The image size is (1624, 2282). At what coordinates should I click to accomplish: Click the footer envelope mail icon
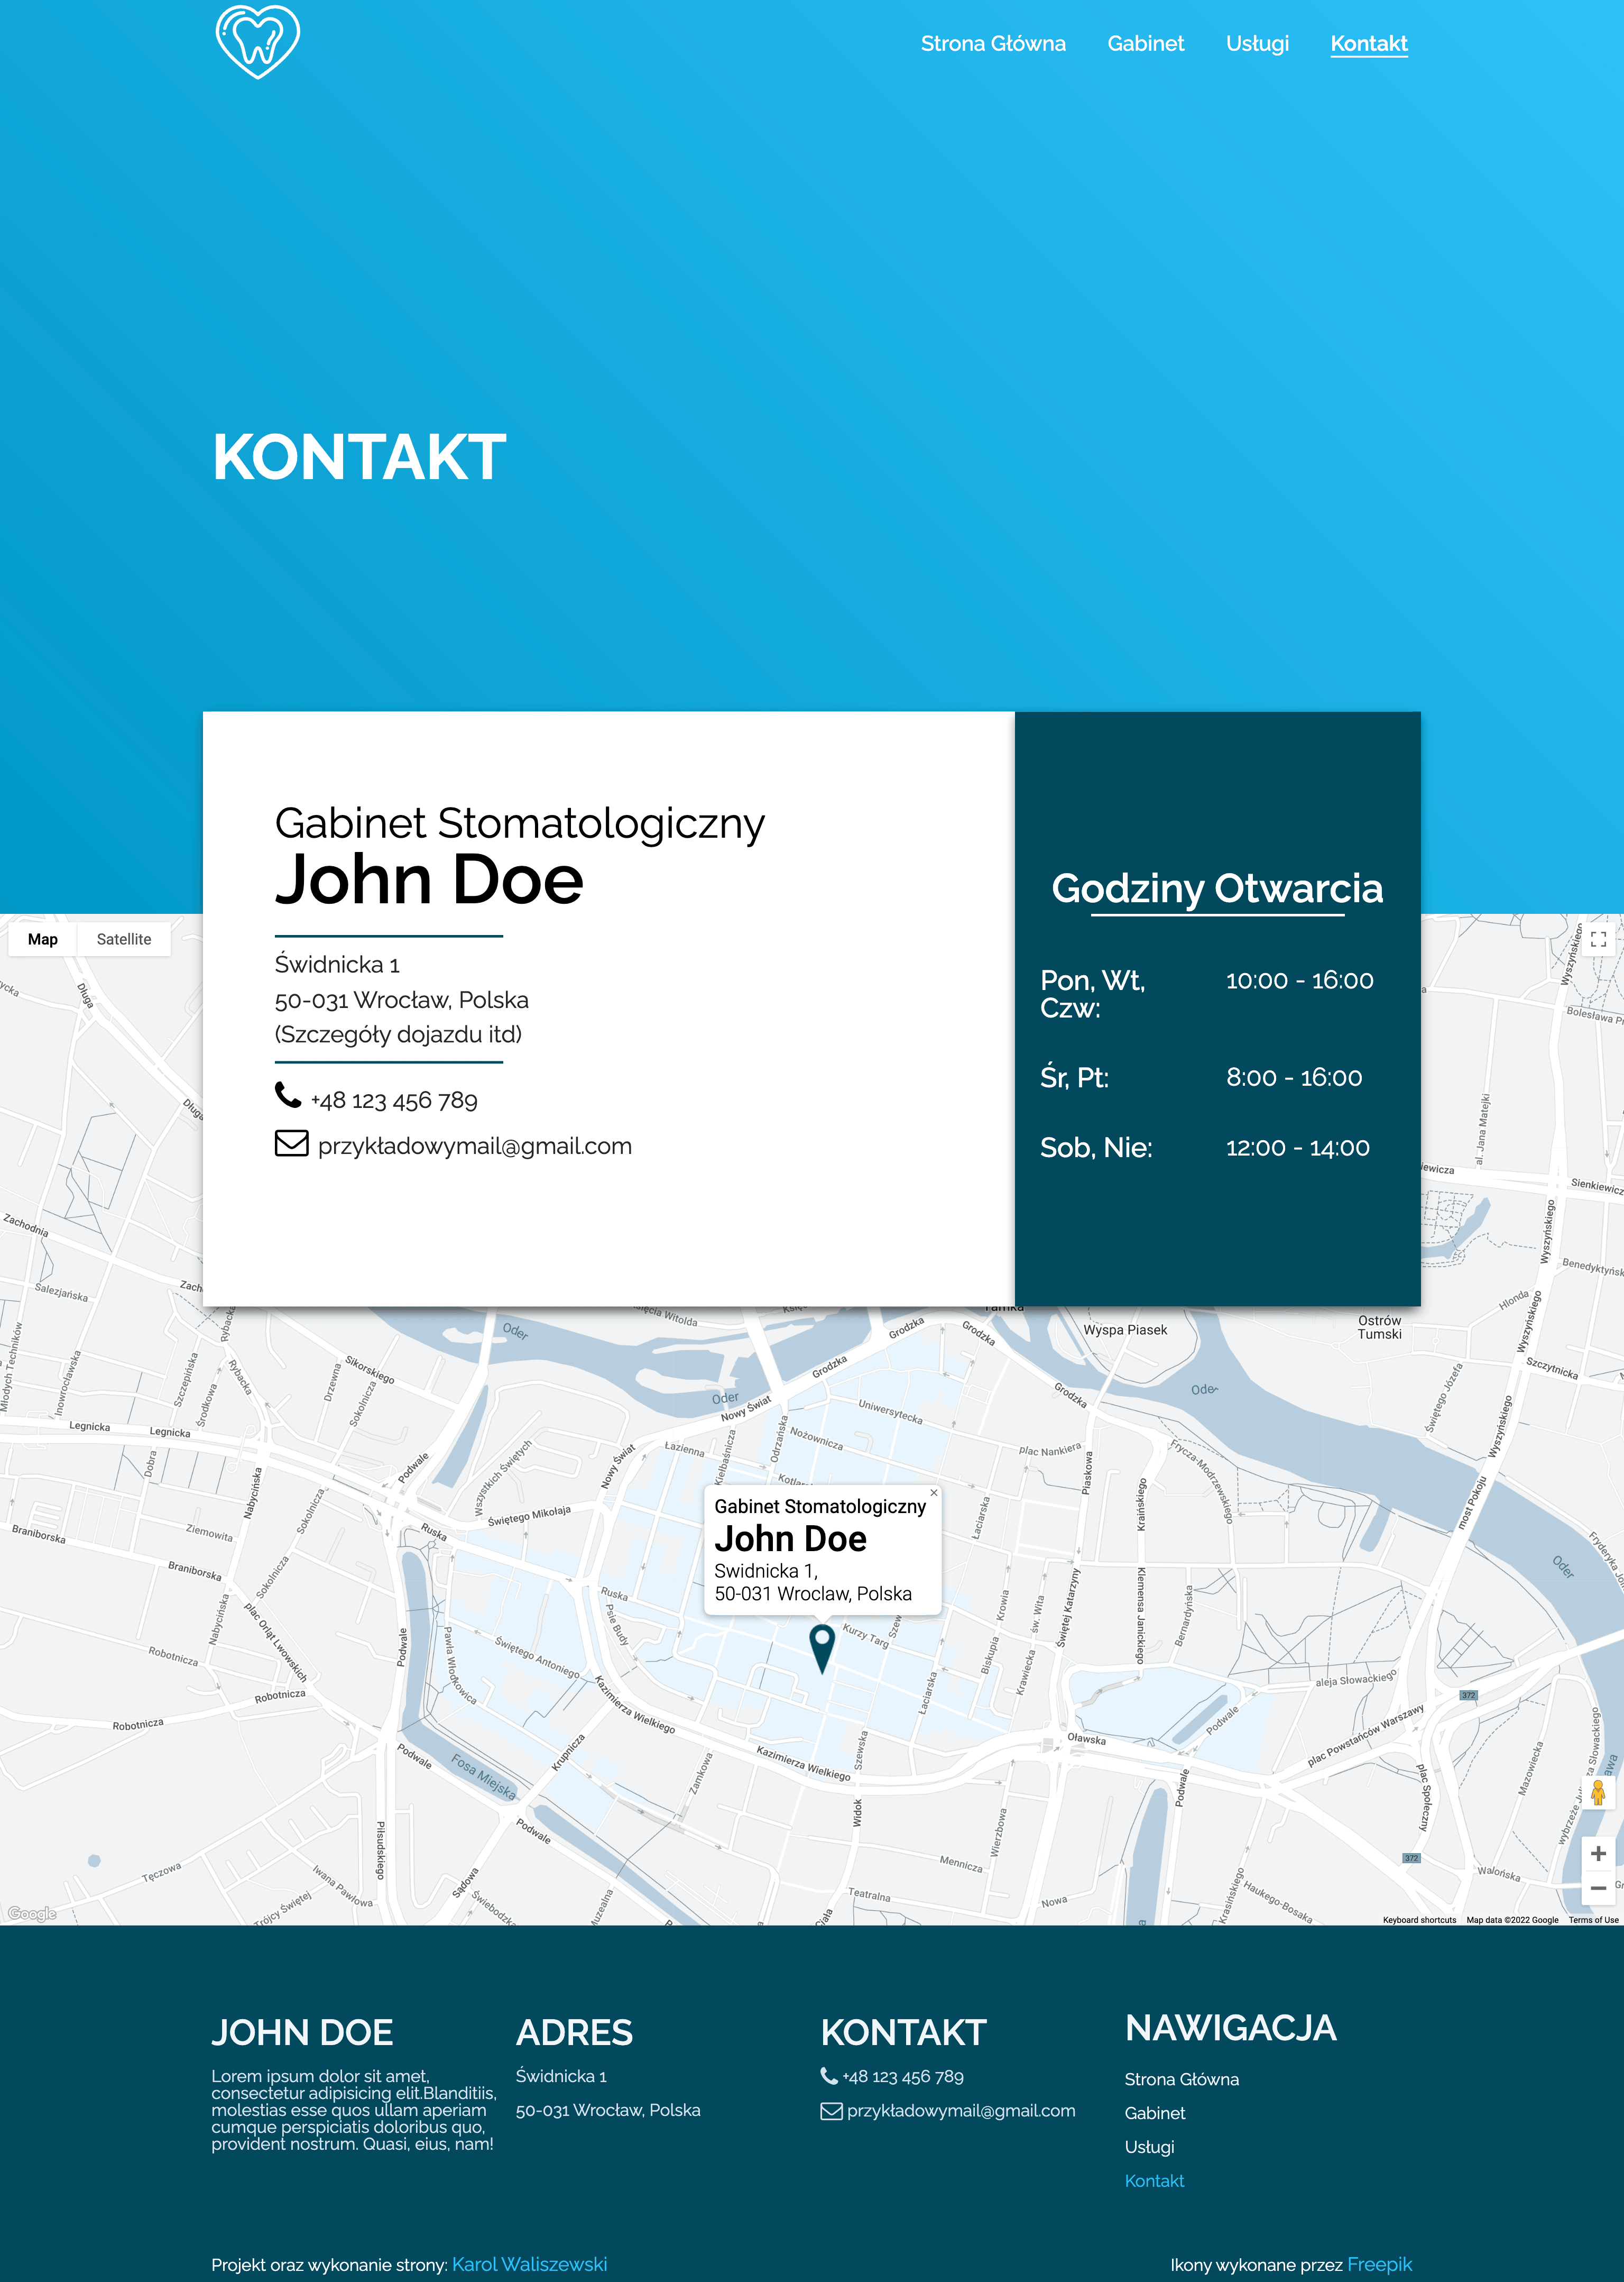[x=831, y=2111]
